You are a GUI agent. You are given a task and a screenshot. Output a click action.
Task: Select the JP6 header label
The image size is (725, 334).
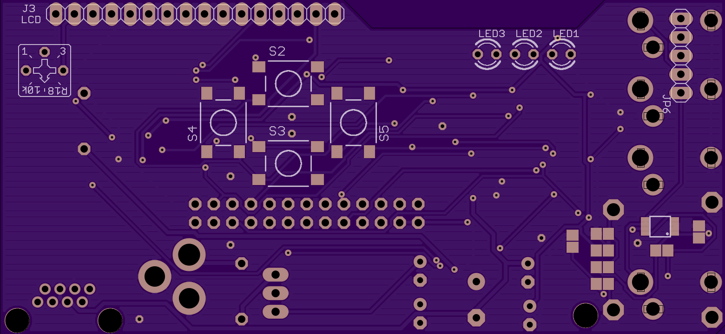pos(666,104)
